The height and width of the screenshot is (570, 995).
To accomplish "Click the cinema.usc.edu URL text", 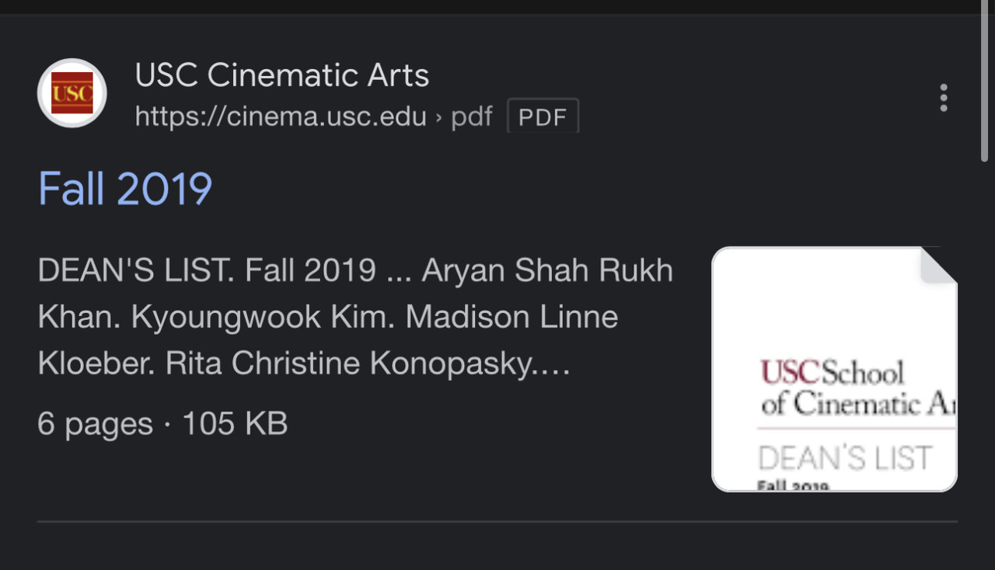I will click(281, 116).
